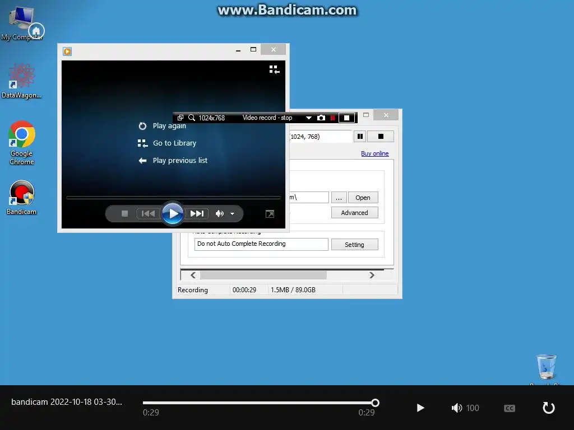Click Media Player seek bar
Viewport: 574px width, 430px height.
[173, 198]
